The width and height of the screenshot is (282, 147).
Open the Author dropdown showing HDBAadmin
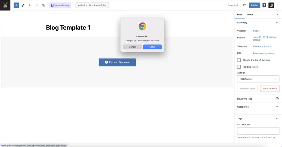tap(258, 79)
